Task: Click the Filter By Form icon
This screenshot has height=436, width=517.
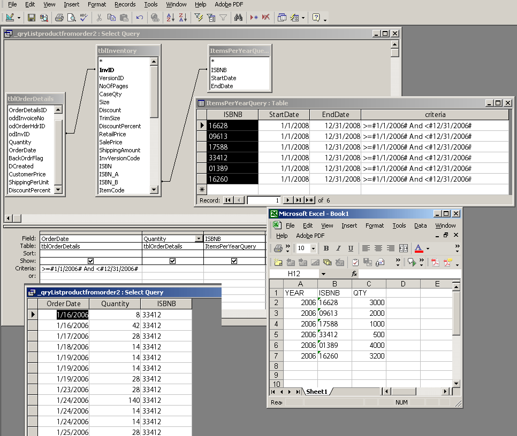Action: pyautogui.click(x=211, y=18)
